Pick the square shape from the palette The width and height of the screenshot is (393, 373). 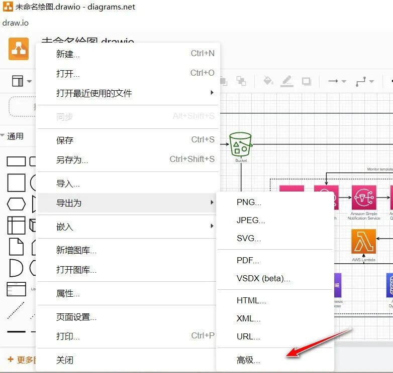pos(16,183)
